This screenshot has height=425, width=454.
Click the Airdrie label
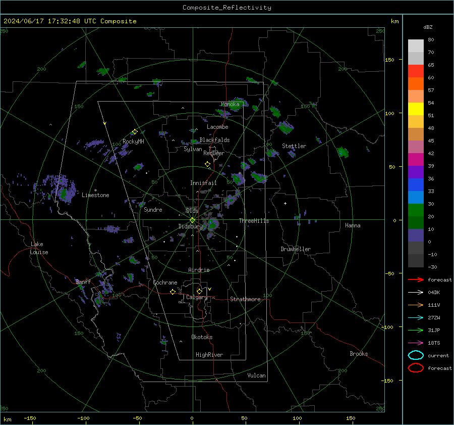click(x=199, y=270)
